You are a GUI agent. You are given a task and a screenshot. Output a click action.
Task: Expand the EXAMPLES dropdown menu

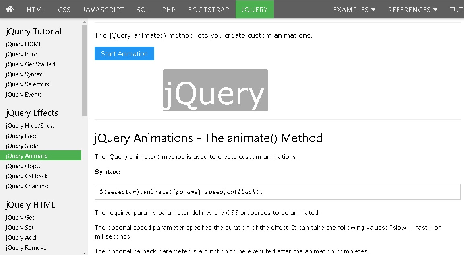coord(354,10)
